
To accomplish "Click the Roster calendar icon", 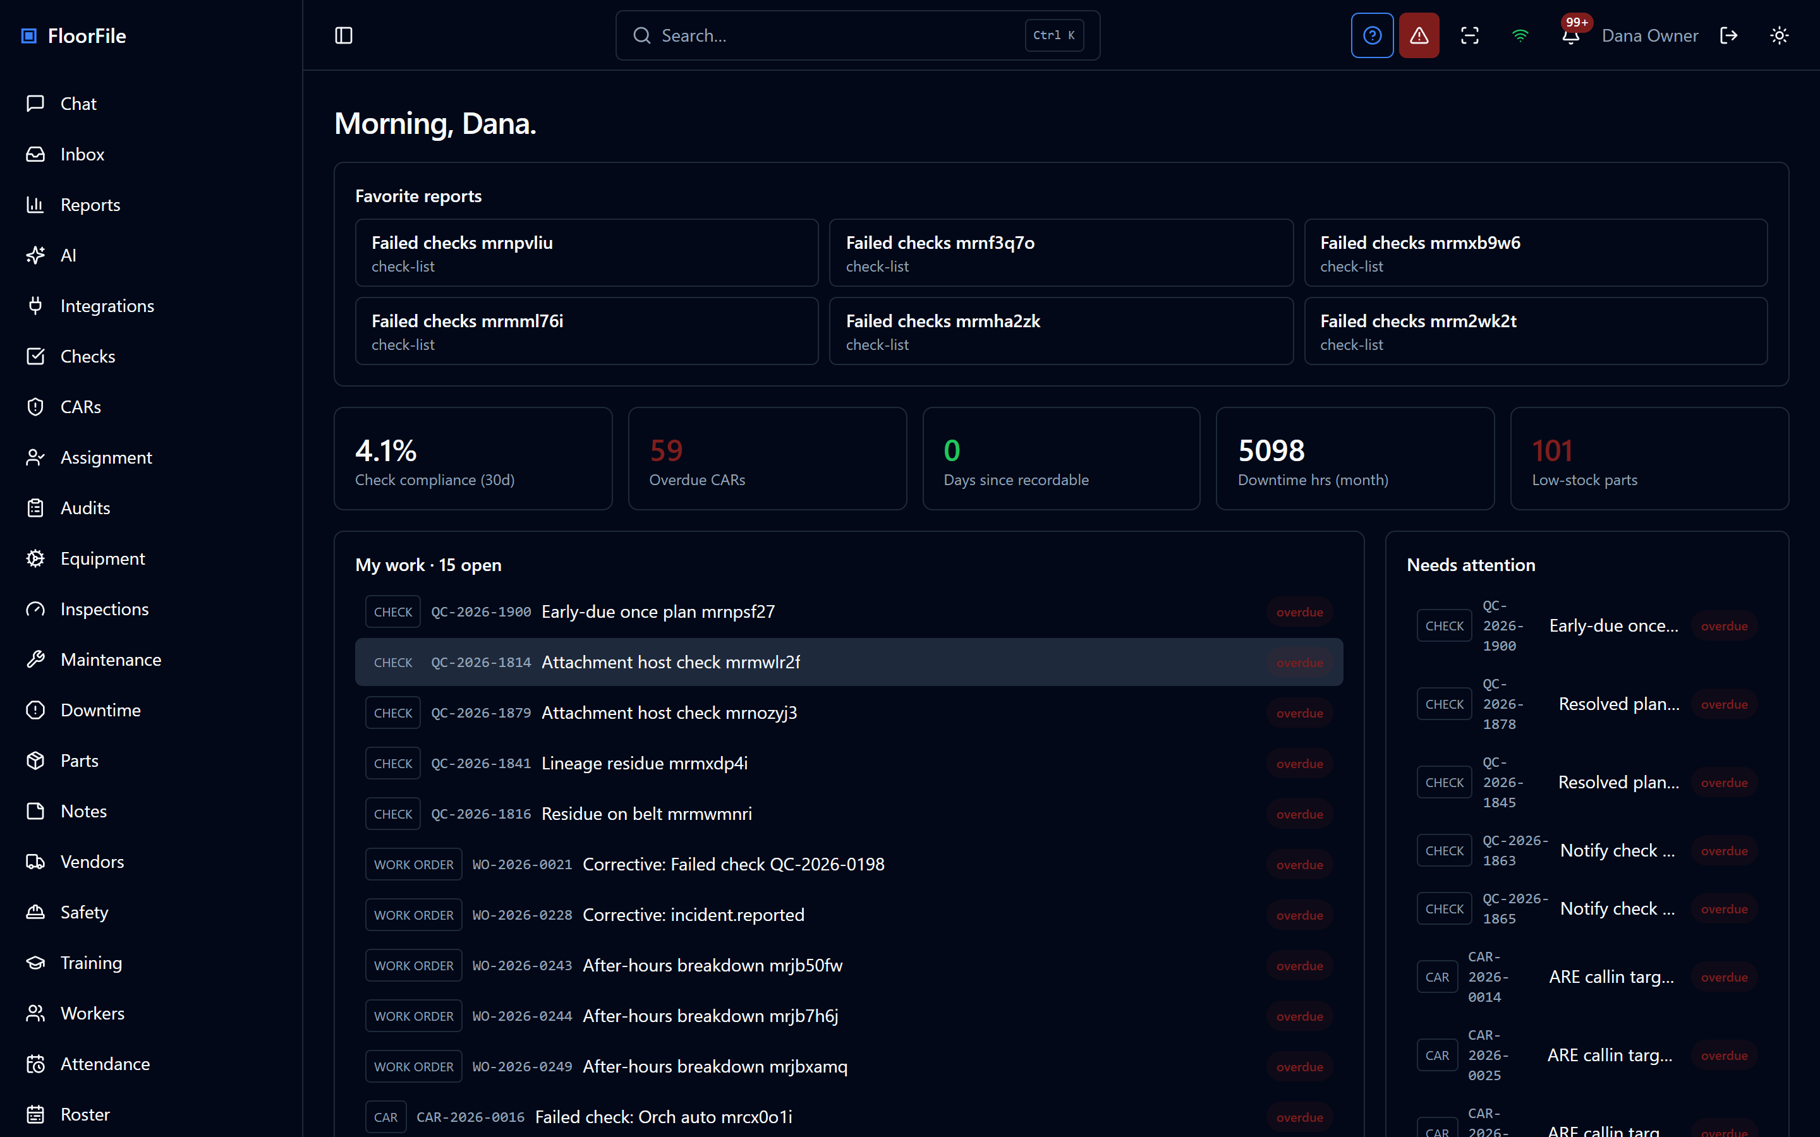I will tap(35, 1114).
